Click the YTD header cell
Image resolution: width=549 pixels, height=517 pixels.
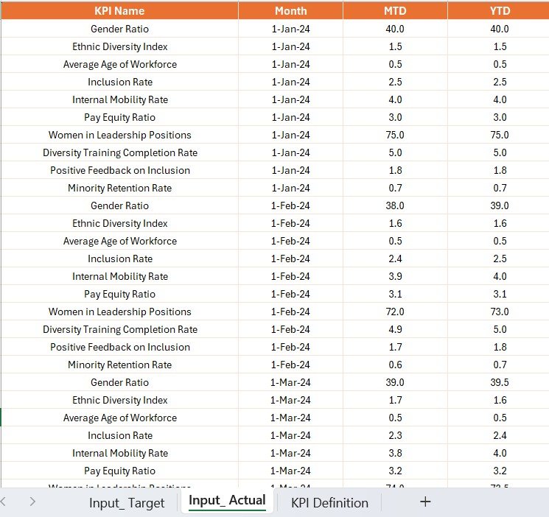(x=500, y=11)
